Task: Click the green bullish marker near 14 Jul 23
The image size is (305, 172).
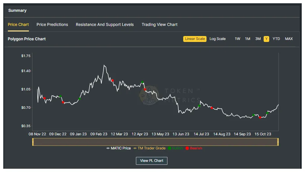Action: [199, 106]
